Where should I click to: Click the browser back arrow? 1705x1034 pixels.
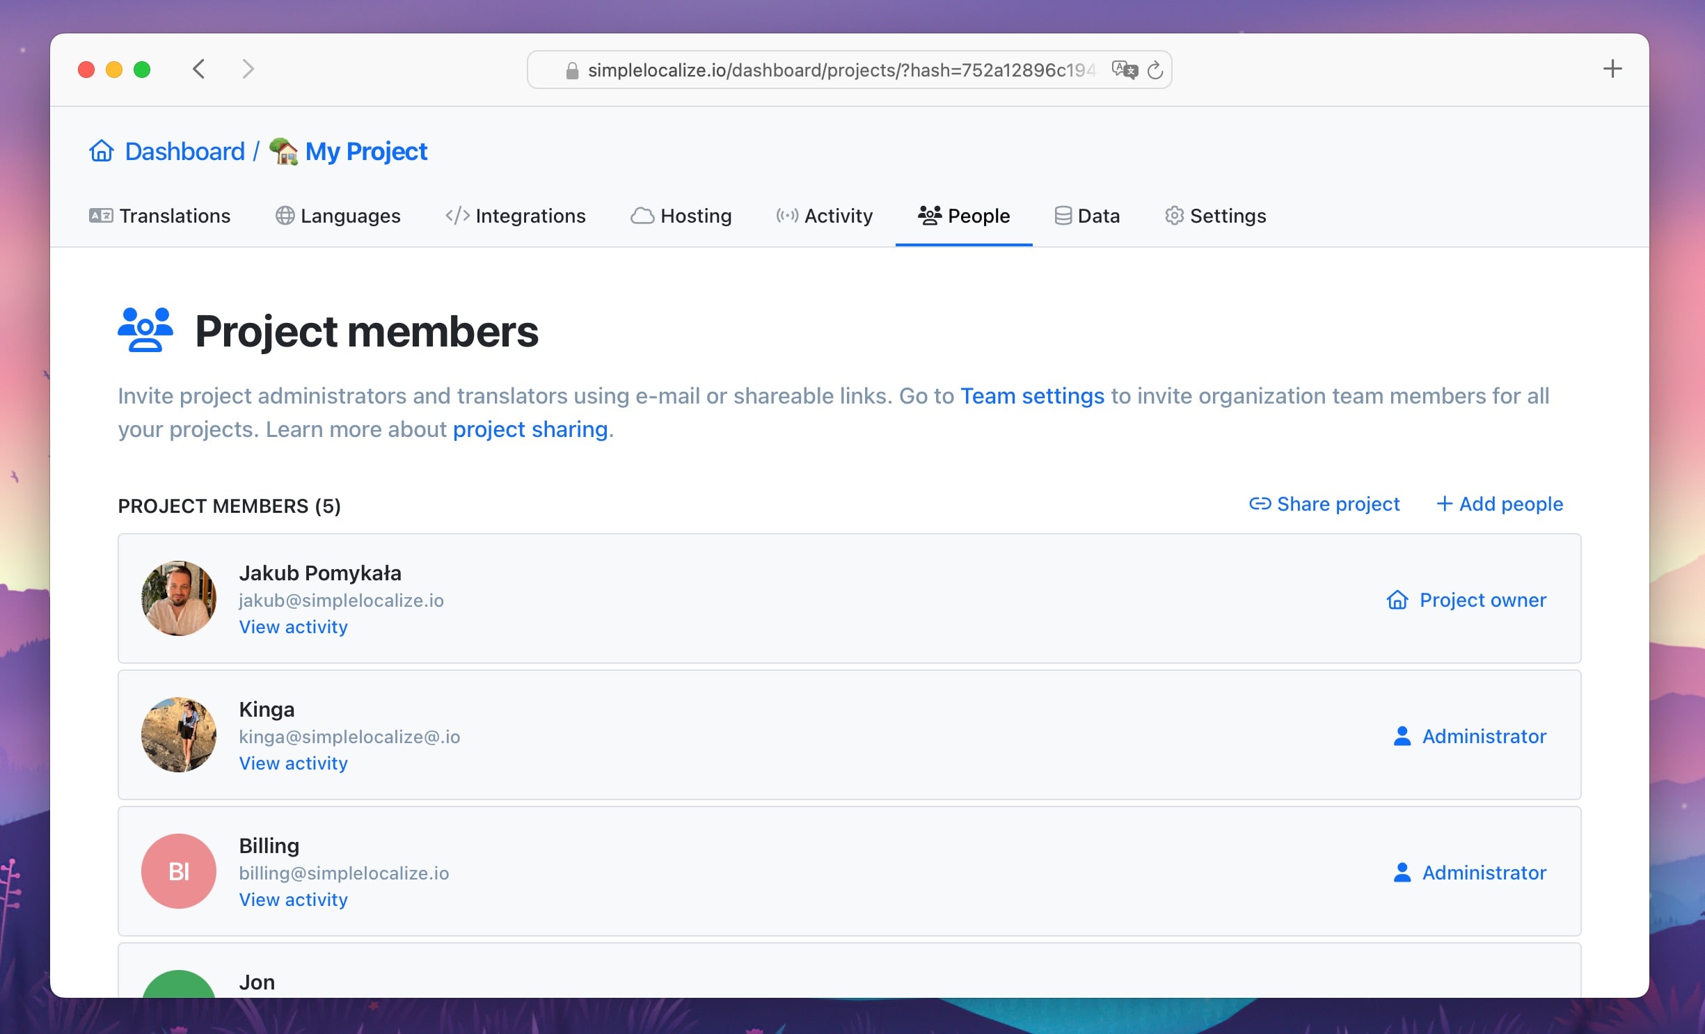click(x=199, y=69)
